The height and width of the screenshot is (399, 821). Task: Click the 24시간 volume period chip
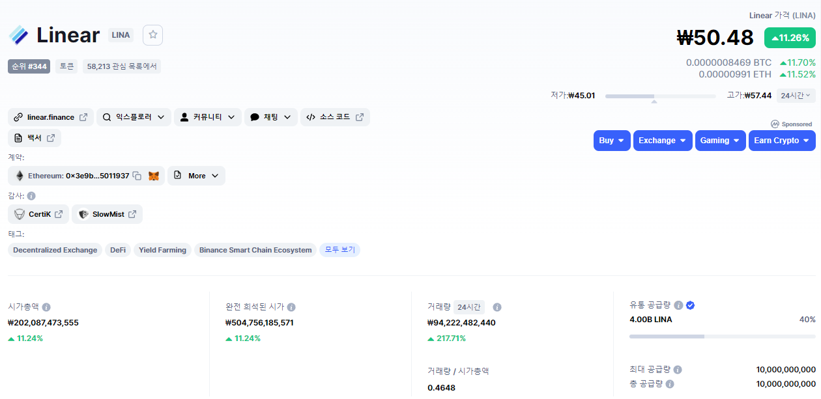coord(469,307)
